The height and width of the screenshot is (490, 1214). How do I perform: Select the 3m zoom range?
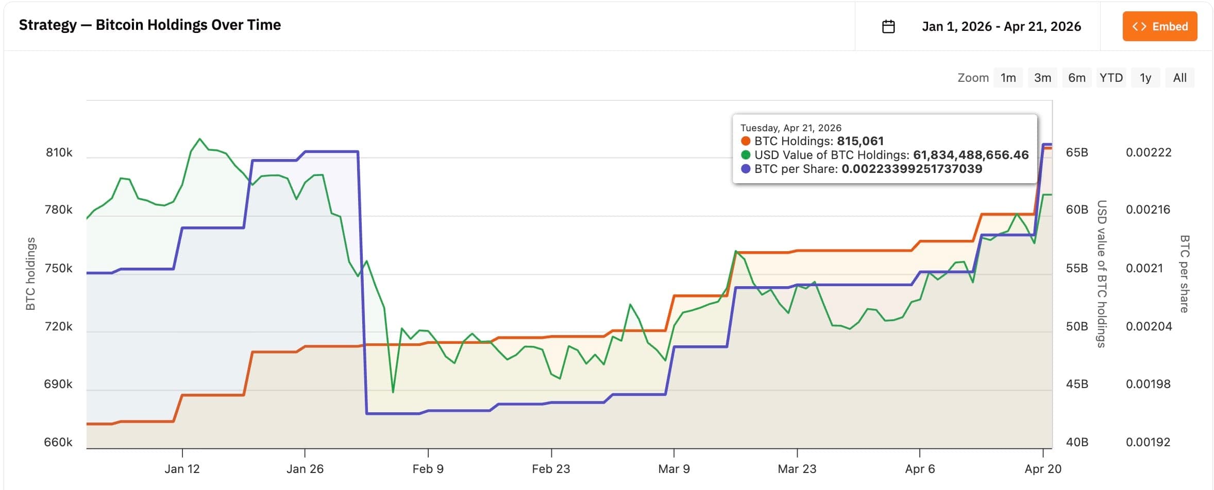[1042, 78]
